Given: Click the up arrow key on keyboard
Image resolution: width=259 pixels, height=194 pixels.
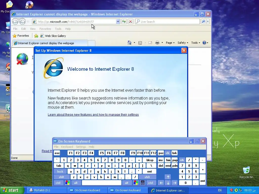Looking at the screenshot, I should 168,177.
